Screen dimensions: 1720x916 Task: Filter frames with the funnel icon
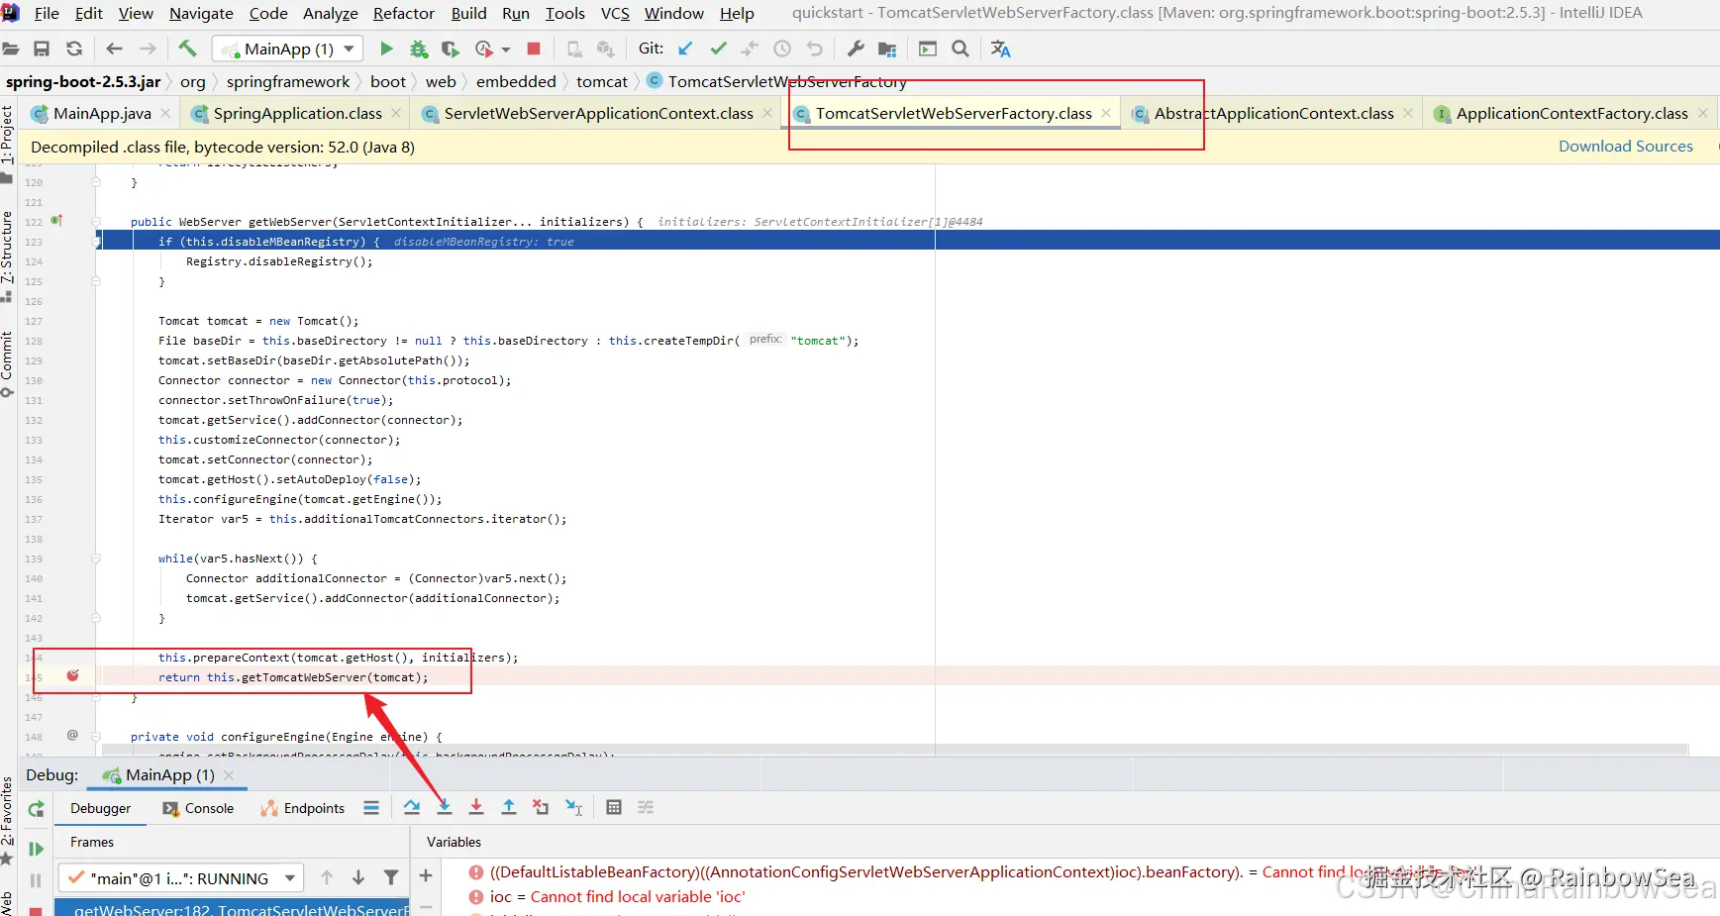pos(391,877)
